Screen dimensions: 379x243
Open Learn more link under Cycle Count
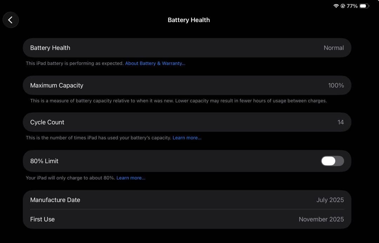pos(187,138)
